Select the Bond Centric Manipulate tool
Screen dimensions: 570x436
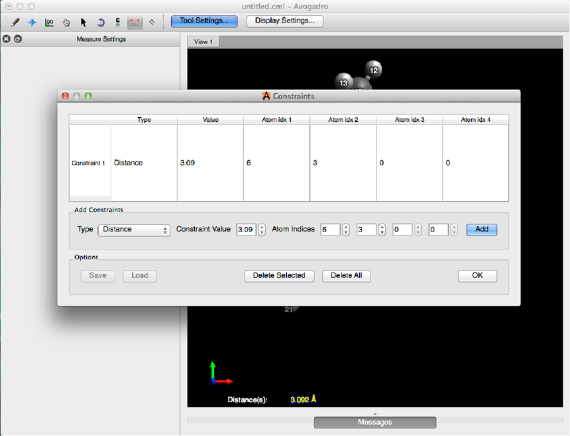click(49, 22)
